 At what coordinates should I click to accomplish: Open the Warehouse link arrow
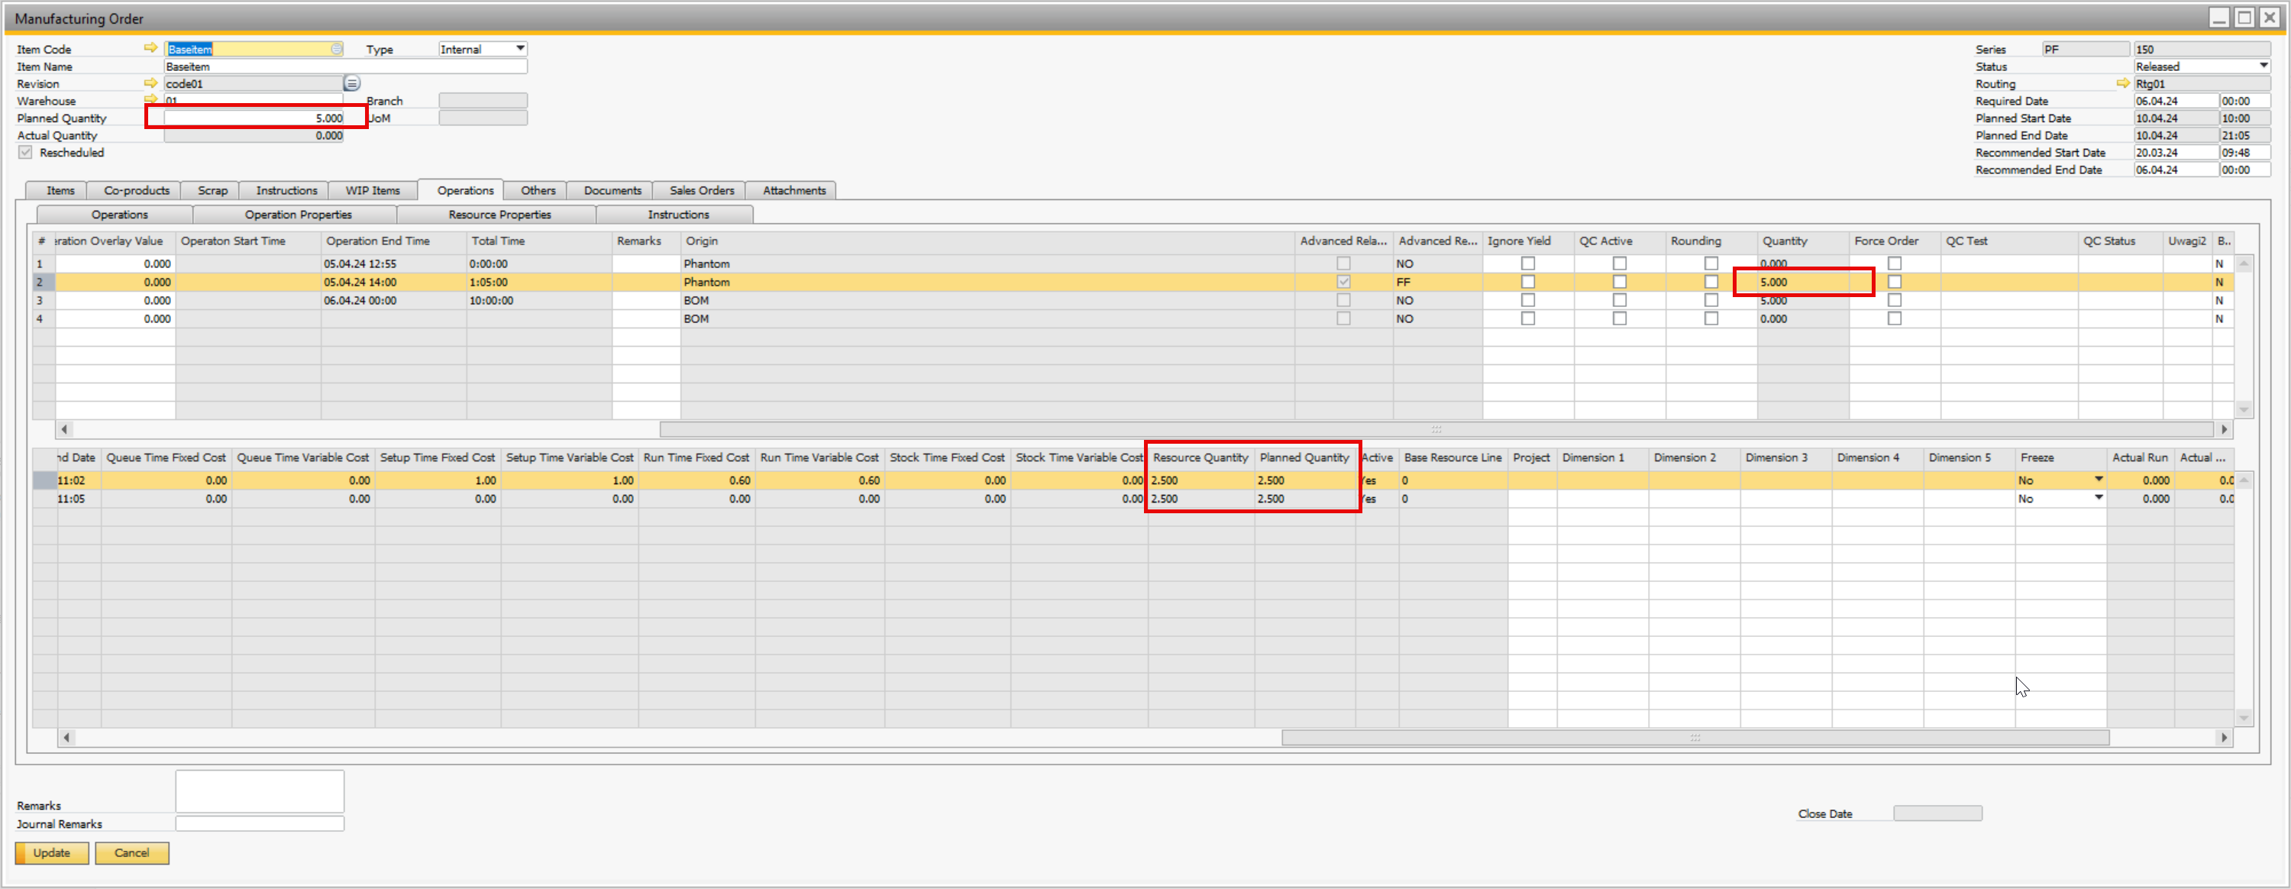point(151,99)
